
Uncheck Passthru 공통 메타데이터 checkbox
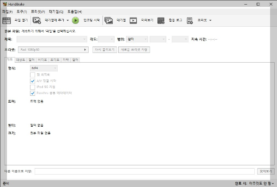(32, 93)
